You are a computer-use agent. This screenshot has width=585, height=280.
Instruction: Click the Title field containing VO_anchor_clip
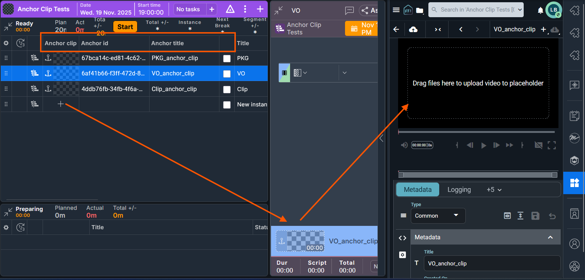pos(492,264)
